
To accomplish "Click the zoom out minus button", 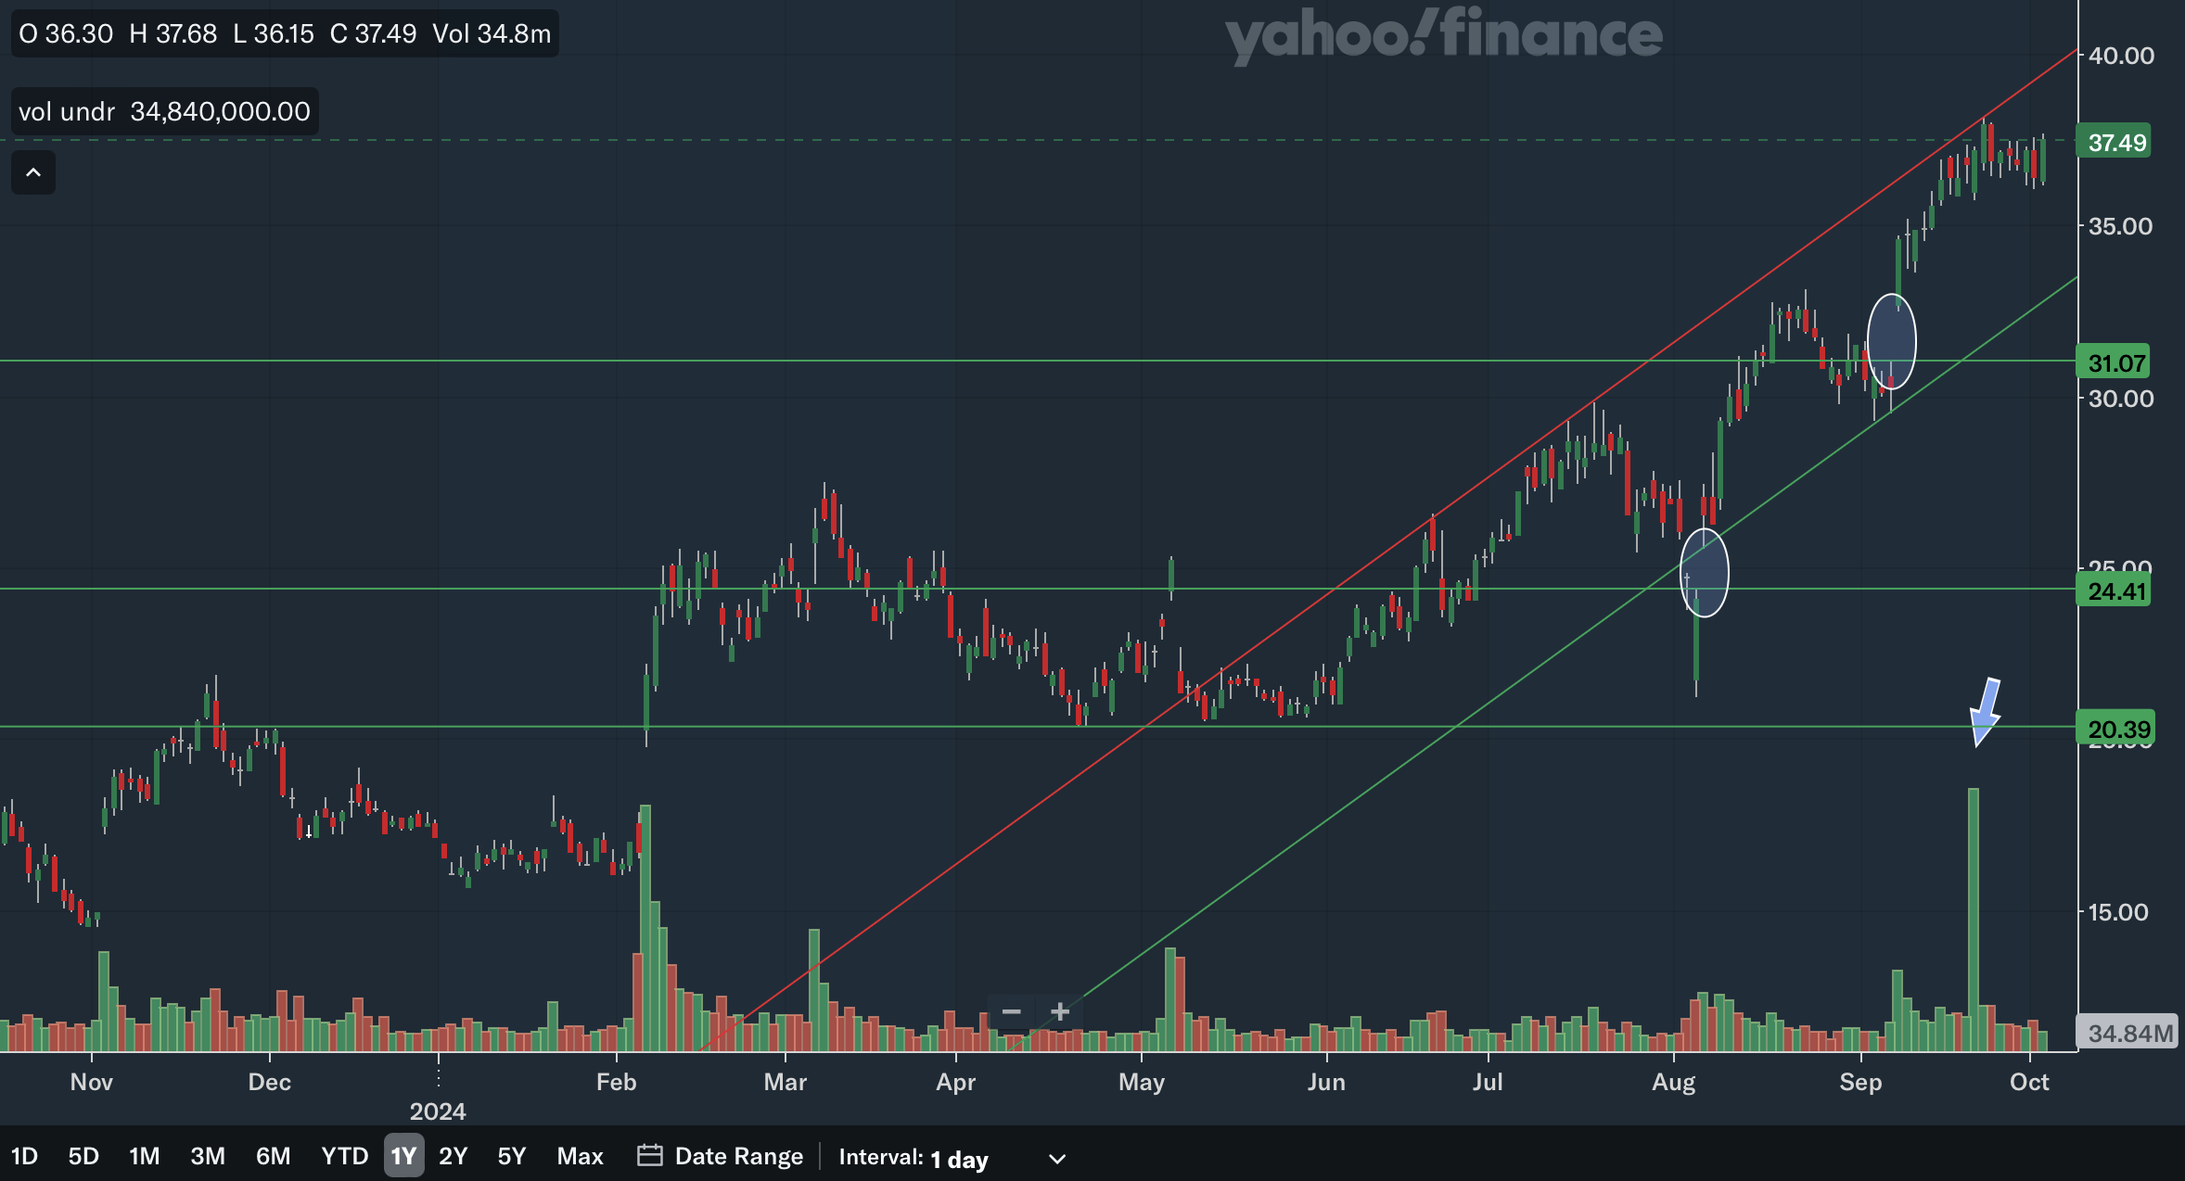I will coord(1012,1011).
